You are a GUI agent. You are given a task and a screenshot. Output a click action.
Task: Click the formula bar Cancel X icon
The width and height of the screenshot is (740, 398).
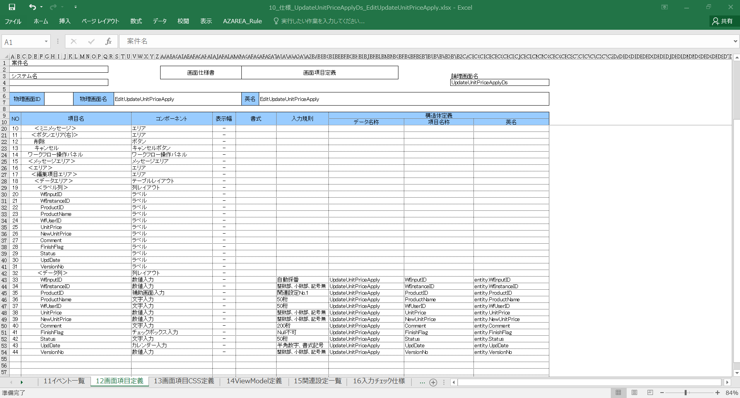tap(73, 41)
